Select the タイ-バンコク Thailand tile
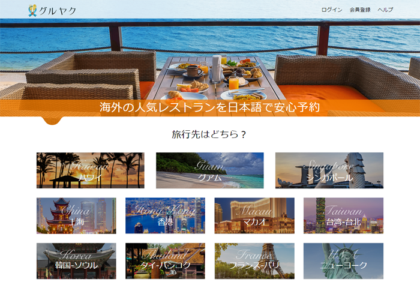Image resolution: width=420 pixels, height=294 pixels. tap(165, 261)
